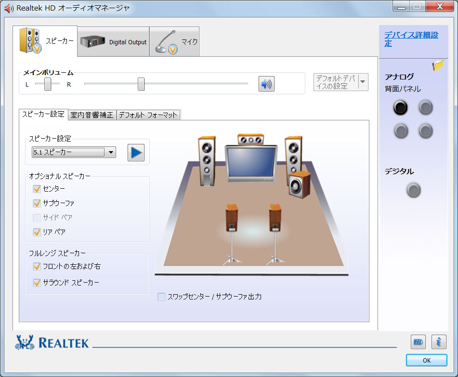Toggle the センター speaker checkbox
Viewport: 458px width, 377px height.
pos(37,189)
